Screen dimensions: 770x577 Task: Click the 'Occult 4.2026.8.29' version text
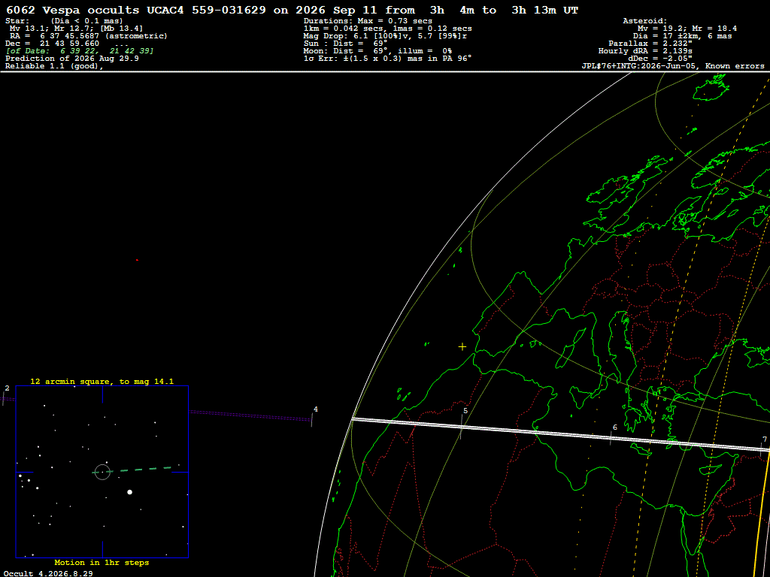(48, 573)
